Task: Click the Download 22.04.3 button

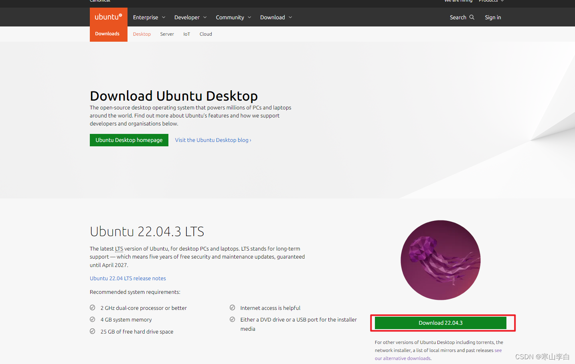Action: pos(440,323)
